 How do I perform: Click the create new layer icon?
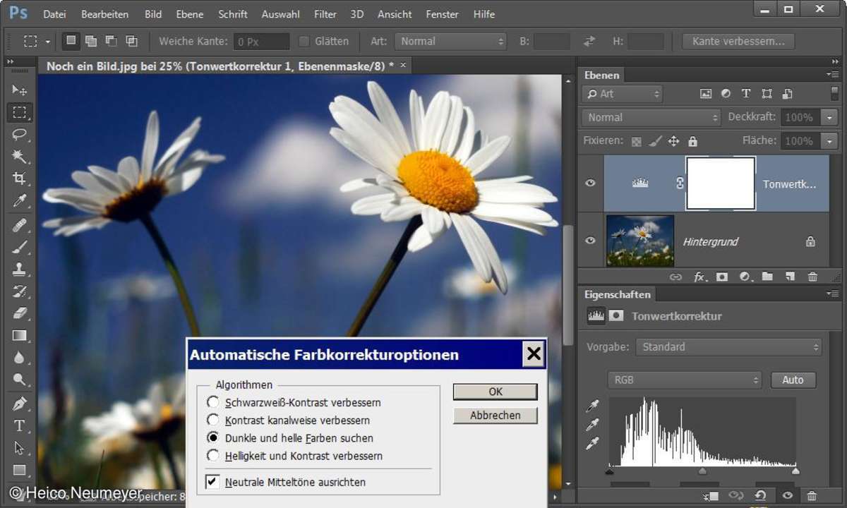(790, 277)
